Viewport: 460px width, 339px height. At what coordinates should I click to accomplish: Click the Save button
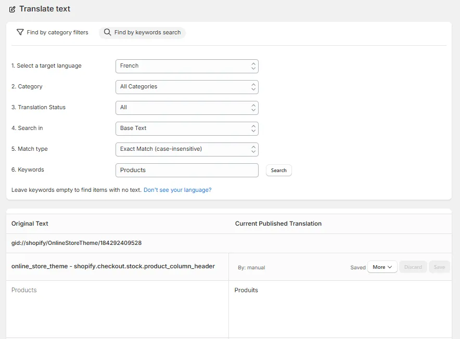tap(439, 267)
